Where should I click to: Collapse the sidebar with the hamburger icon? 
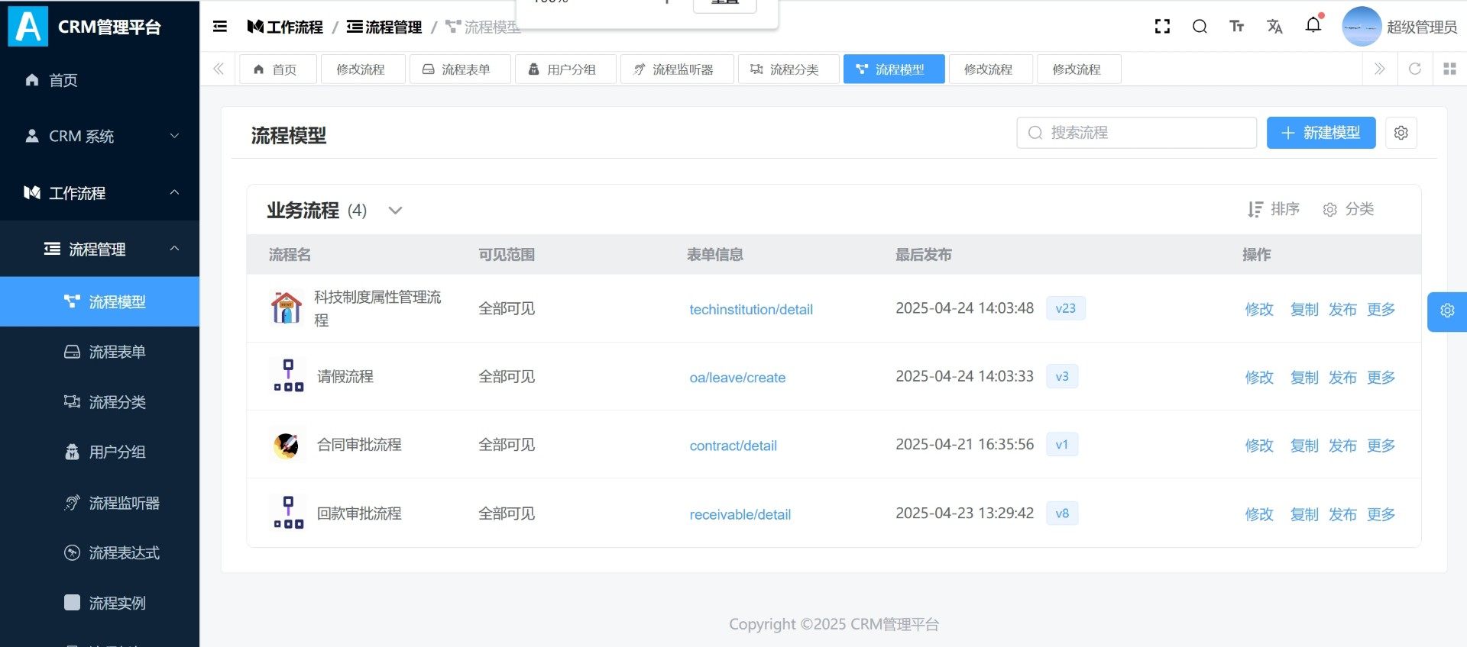[x=220, y=27]
